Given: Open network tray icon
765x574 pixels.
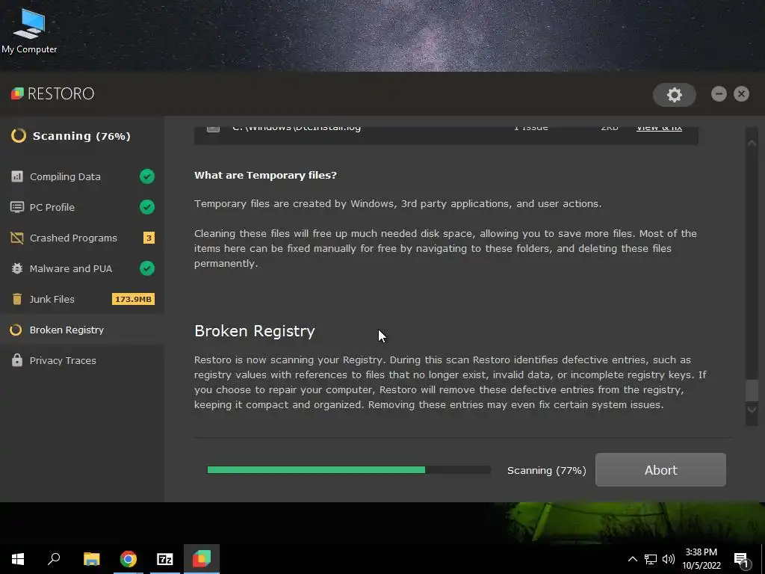Looking at the screenshot, I should click(x=651, y=559).
